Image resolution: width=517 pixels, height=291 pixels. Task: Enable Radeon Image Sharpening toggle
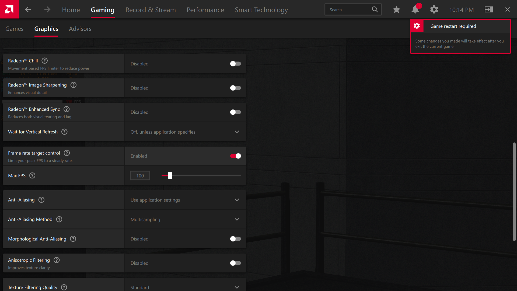coord(235,88)
